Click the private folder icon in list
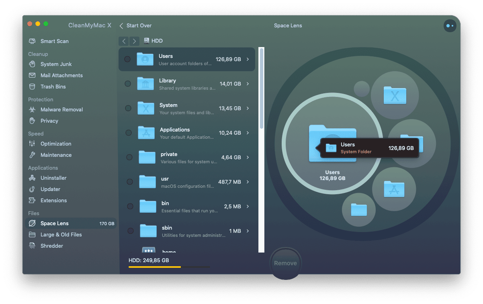This screenshot has height=304, width=483. coord(147,157)
